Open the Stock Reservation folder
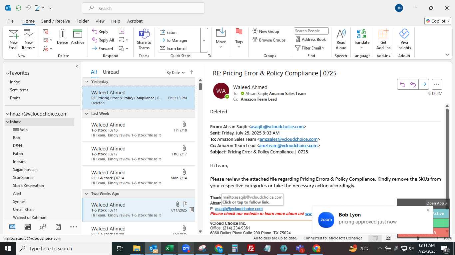Screen dimensions: 455x255 coord(28,186)
